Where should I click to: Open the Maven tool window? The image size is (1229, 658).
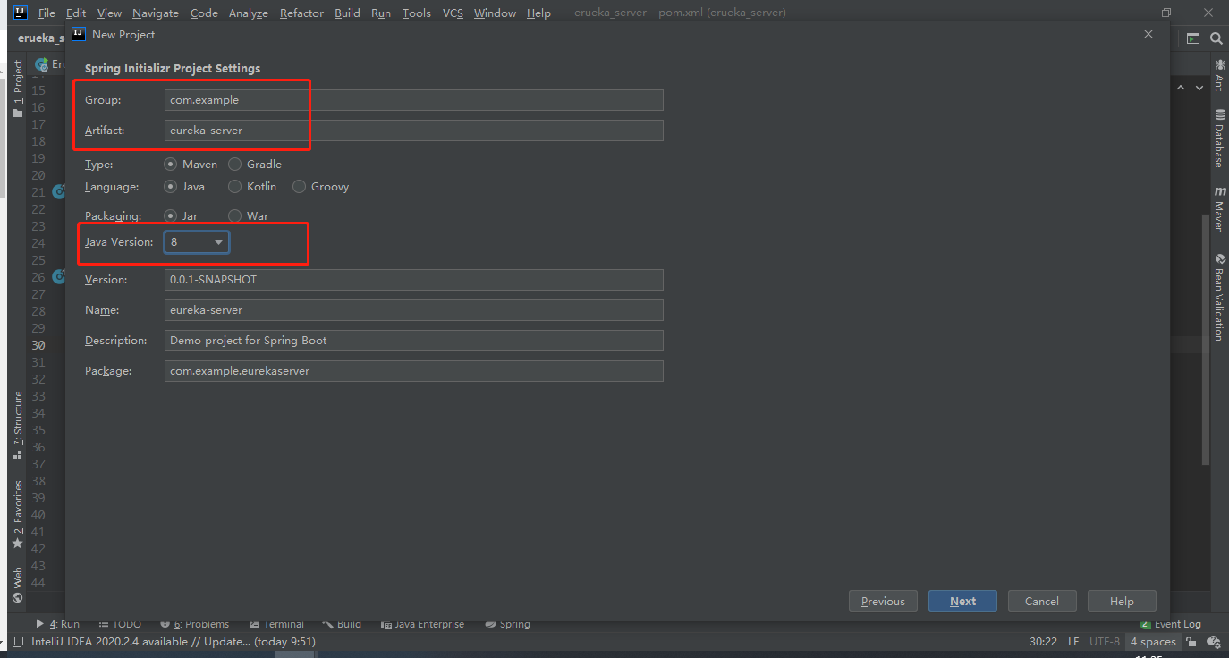click(x=1219, y=211)
